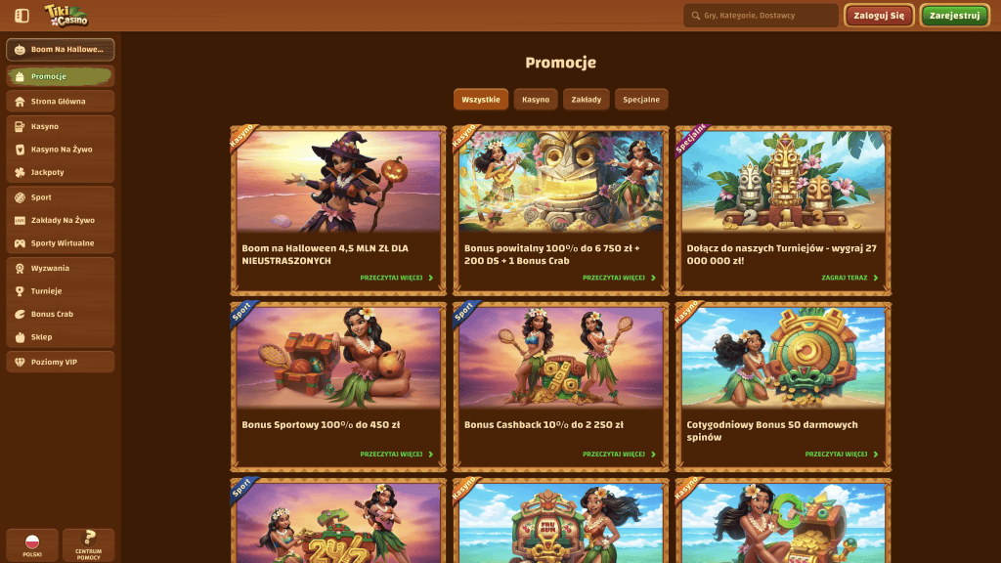This screenshot has height=563, width=1001.
Task: Open Centrum Pomocy question mark icon
Action: click(x=89, y=537)
